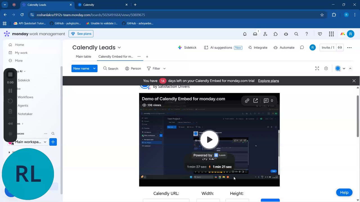This screenshot has width=360, height=202.
Task: Expand the Calendly Leads board title dropdown
Action: [x=119, y=47]
